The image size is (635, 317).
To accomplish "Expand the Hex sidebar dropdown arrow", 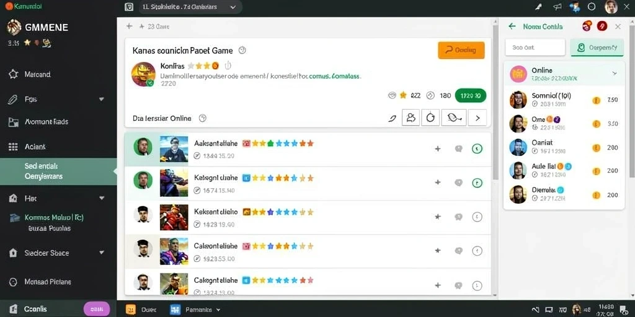I will coord(101,198).
